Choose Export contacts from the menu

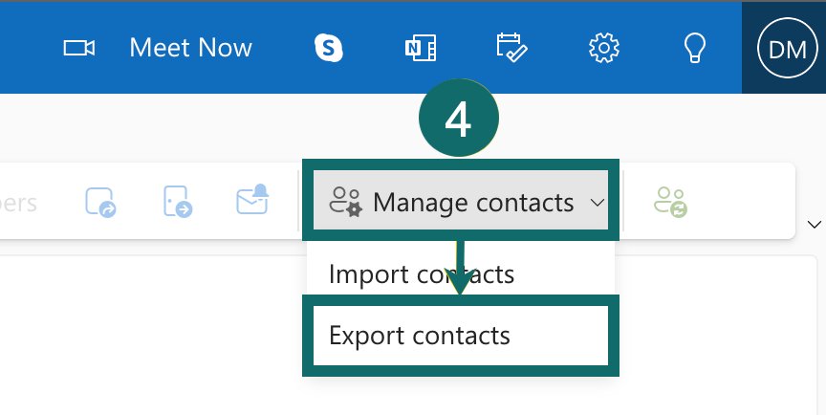pyautogui.click(x=420, y=336)
